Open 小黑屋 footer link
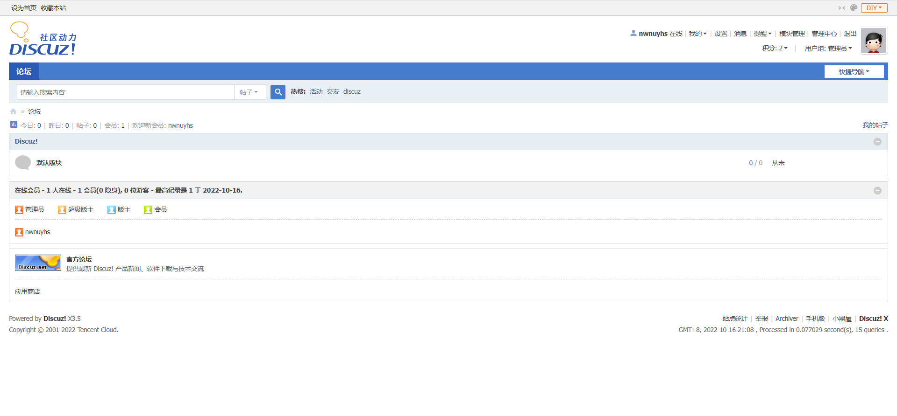The width and height of the screenshot is (897, 416). 842,319
